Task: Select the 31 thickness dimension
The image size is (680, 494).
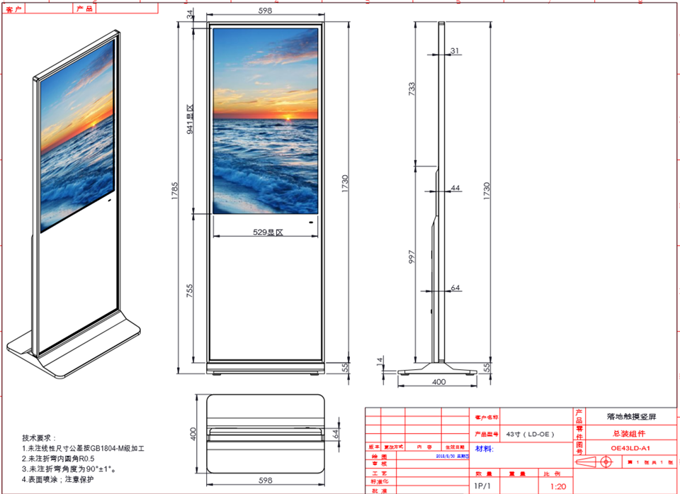Action: click(x=454, y=51)
